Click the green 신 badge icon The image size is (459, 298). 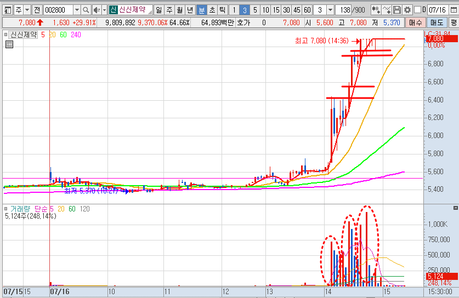[113, 10]
